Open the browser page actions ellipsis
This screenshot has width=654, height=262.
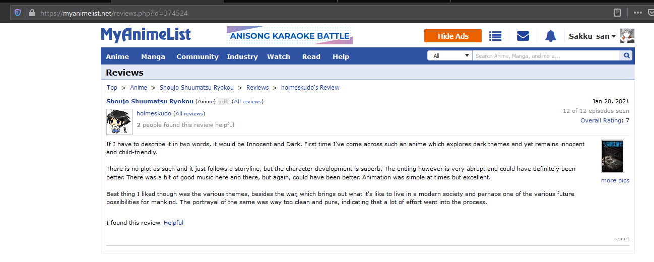(637, 13)
